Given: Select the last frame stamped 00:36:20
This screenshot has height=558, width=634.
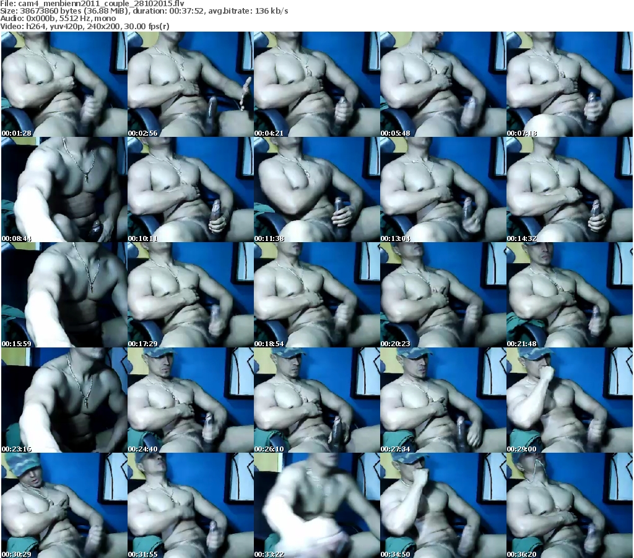Looking at the screenshot, I should 570,505.
